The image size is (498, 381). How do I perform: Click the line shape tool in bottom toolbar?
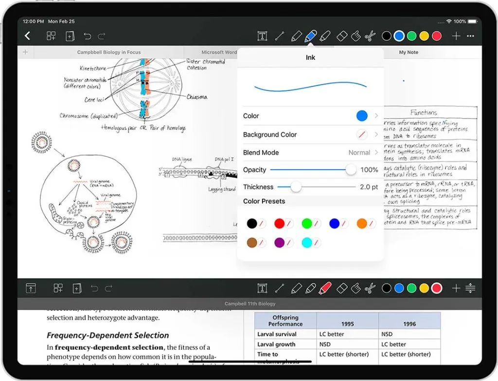pos(279,288)
